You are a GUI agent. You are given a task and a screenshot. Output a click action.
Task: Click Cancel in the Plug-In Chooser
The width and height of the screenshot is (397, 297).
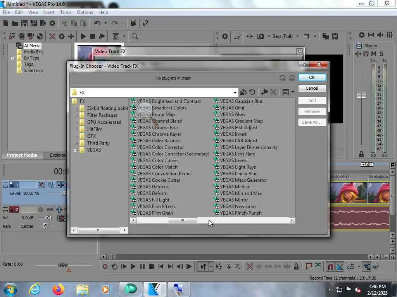point(312,88)
